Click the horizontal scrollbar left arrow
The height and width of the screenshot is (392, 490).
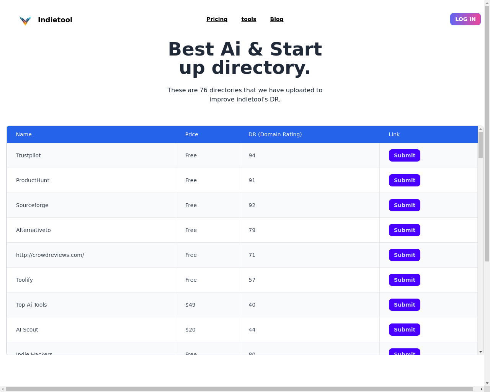[x=3, y=389]
